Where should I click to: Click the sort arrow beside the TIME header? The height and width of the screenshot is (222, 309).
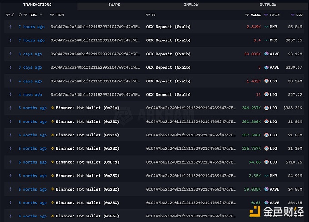click(x=46, y=15)
